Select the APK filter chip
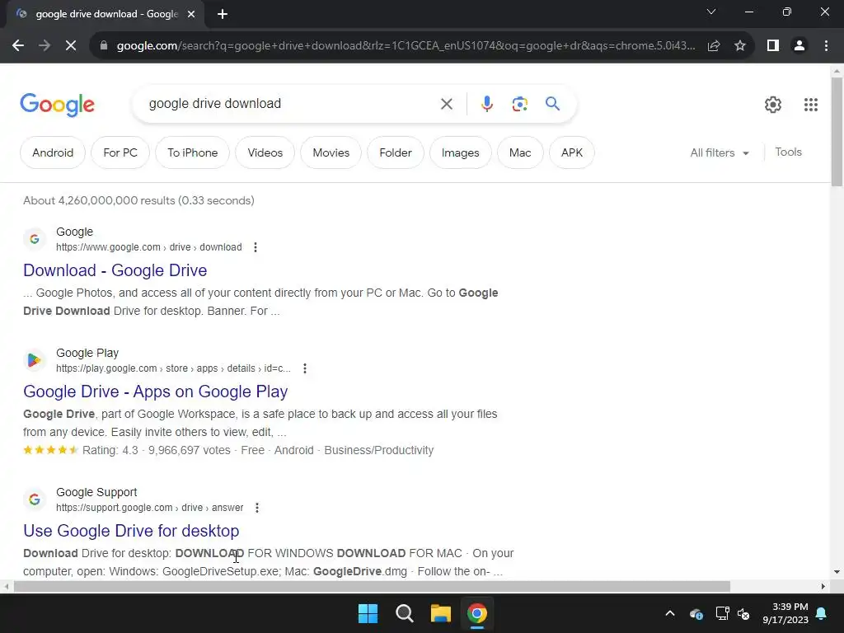The image size is (844, 633). click(x=572, y=152)
